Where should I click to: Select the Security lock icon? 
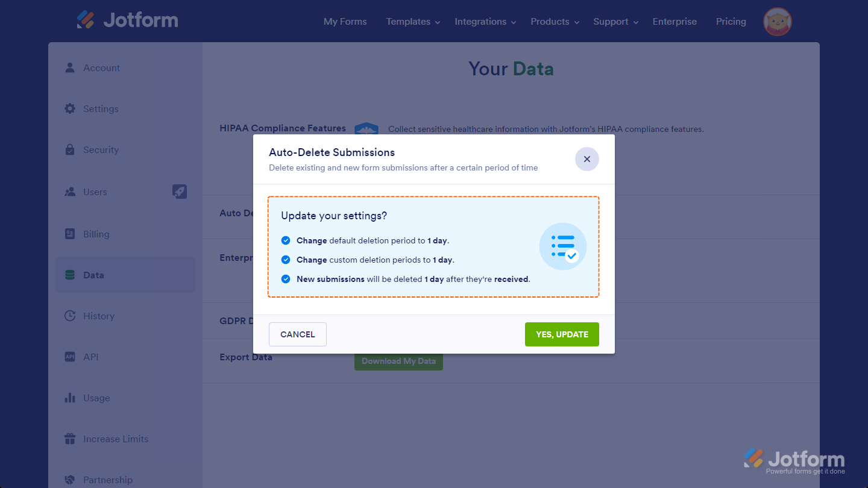tap(70, 149)
